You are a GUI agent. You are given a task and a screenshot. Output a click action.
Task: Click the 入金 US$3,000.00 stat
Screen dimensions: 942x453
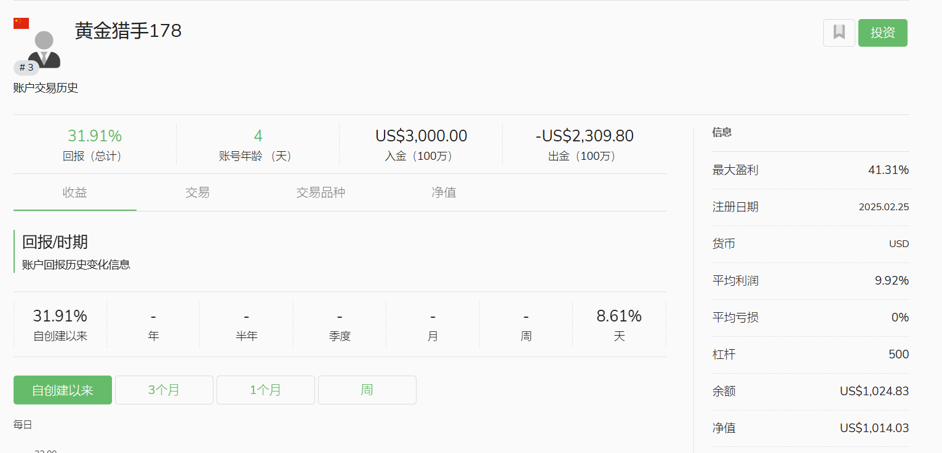click(421, 136)
